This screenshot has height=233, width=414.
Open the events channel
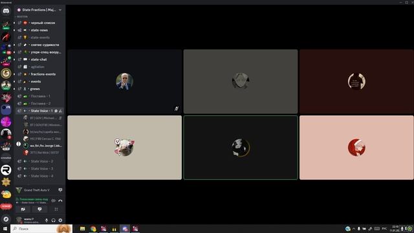point(39,82)
